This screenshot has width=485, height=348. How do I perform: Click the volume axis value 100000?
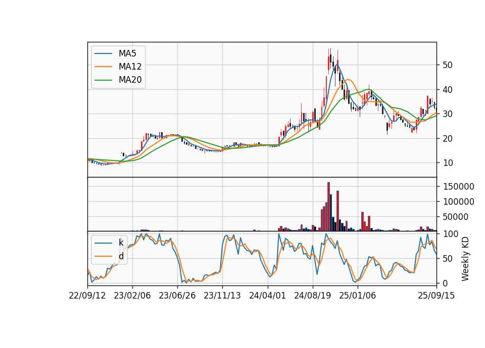pos(458,202)
